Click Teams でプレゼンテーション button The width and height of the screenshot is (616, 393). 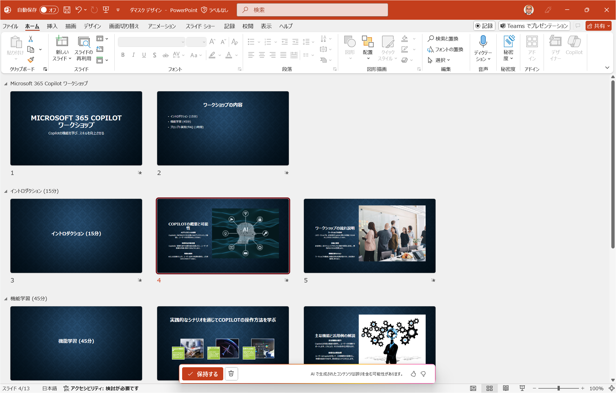pyautogui.click(x=534, y=26)
